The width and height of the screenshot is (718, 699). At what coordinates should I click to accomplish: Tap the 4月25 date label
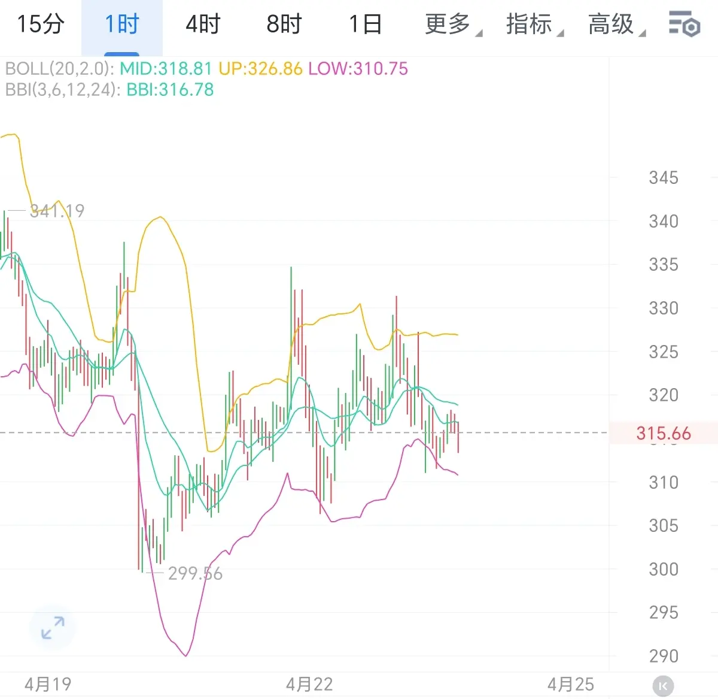click(x=571, y=685)
